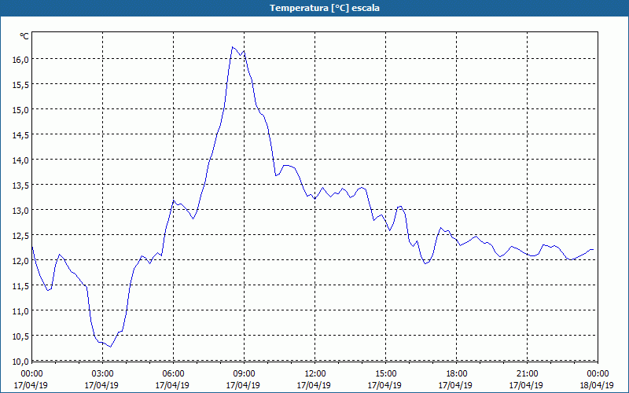Image resolution: width=629 pixels, height=393 pixels.
Task: Select the 21:00 time label
Action: [527, 374]
